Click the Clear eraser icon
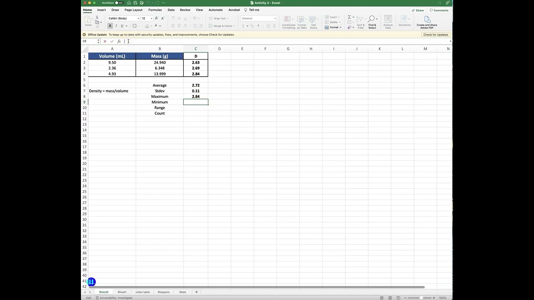534x300 pixels. tap(350, 27)
